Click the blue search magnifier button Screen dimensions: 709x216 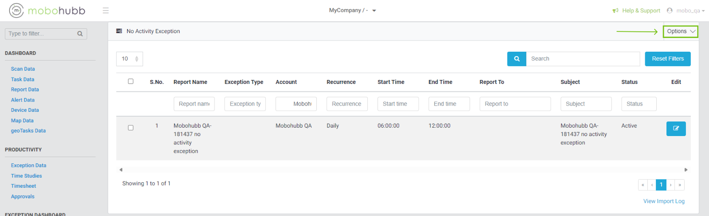coord(517,59)
